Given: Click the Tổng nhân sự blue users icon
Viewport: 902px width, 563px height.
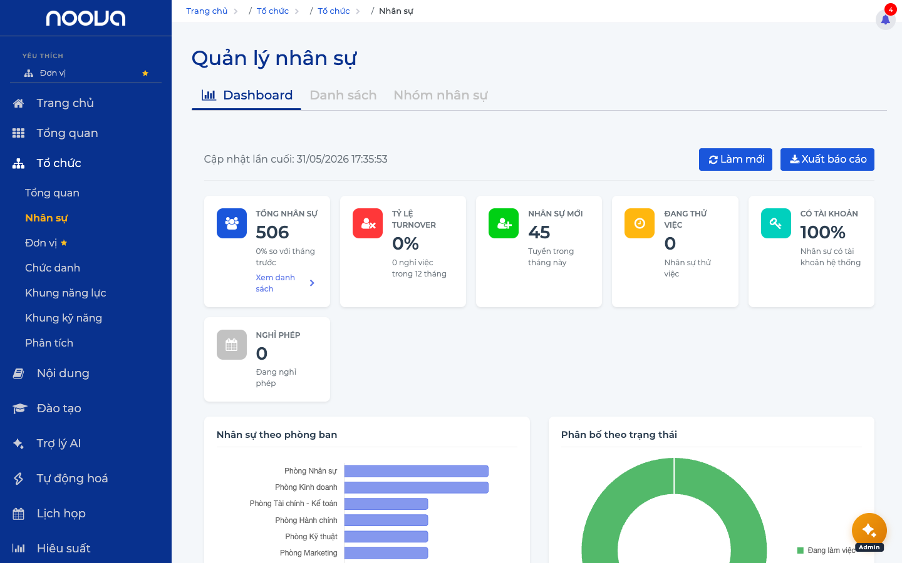Looking at the screenshot, I should click(x=232, y=223).
